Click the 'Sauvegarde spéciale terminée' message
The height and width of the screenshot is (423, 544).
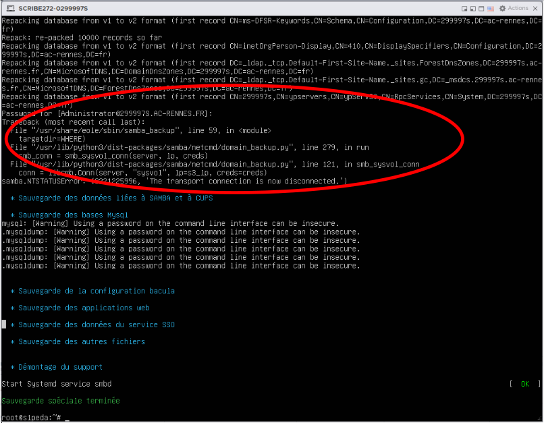pos(61,401)
